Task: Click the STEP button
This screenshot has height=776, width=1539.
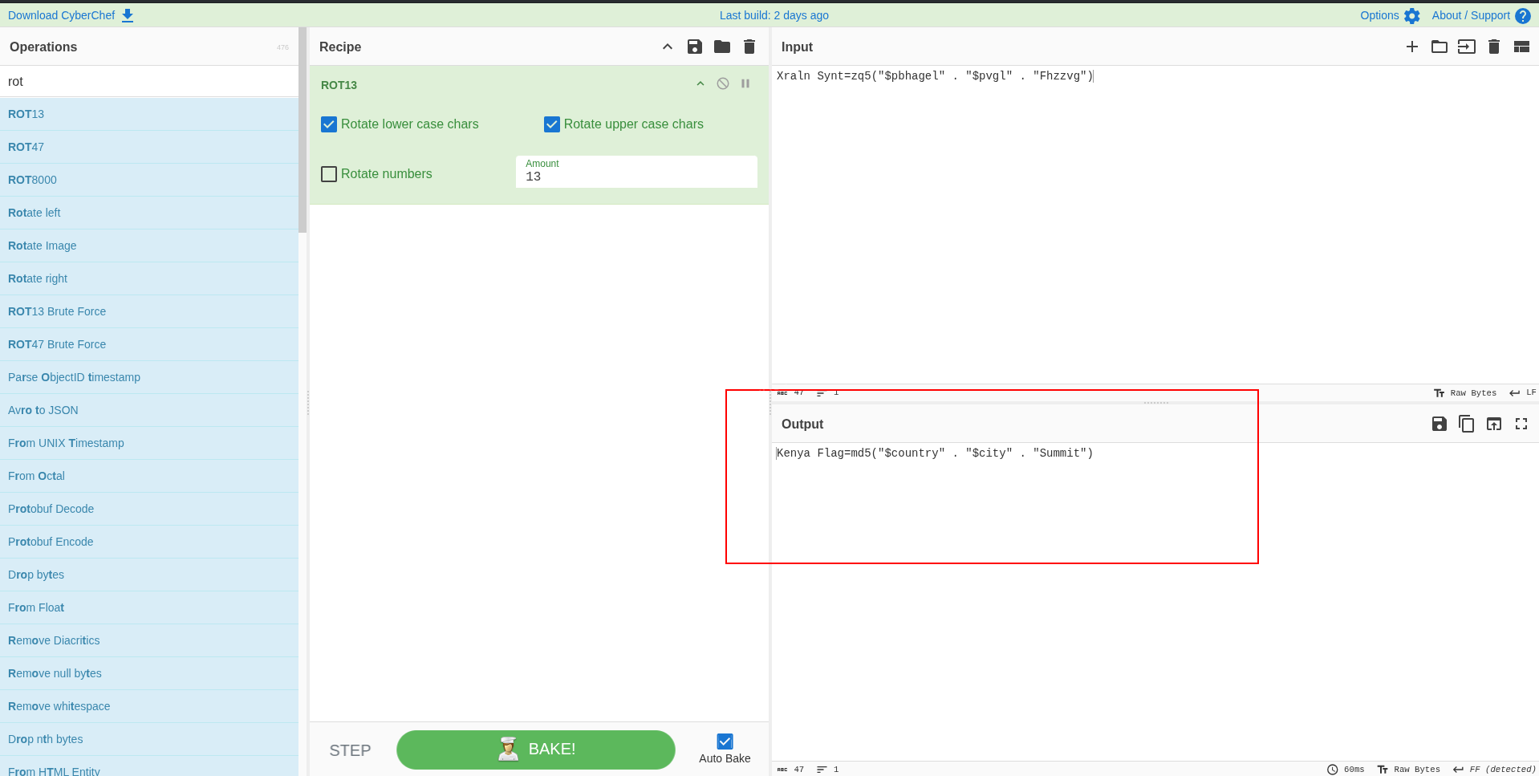Action: [x=350, y=750]
